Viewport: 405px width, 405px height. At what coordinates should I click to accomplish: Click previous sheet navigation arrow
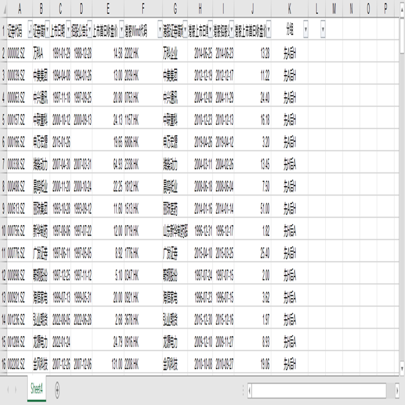click(x=8, y=389)
